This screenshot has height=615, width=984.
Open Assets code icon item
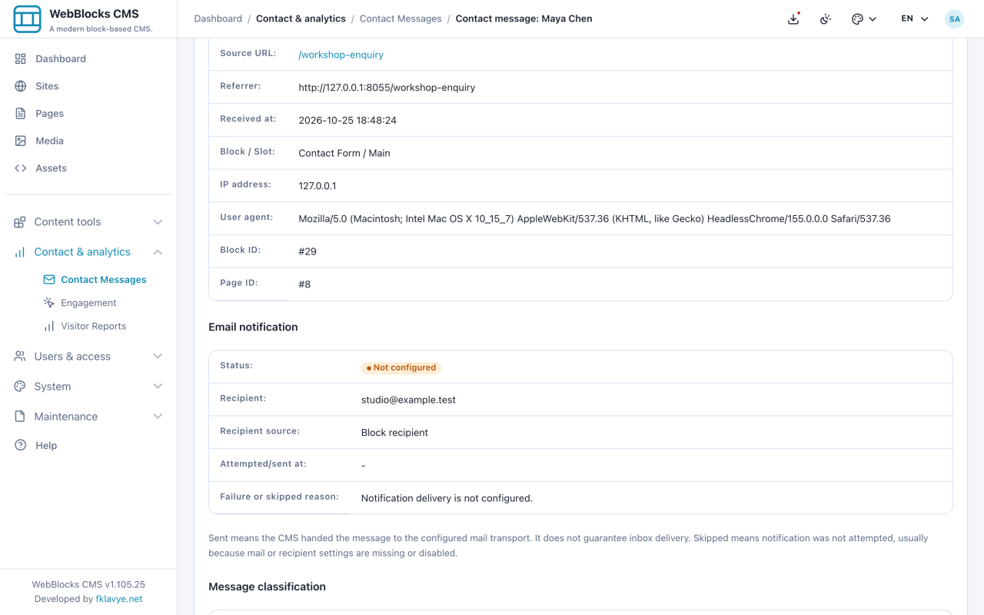coord(21,168)
